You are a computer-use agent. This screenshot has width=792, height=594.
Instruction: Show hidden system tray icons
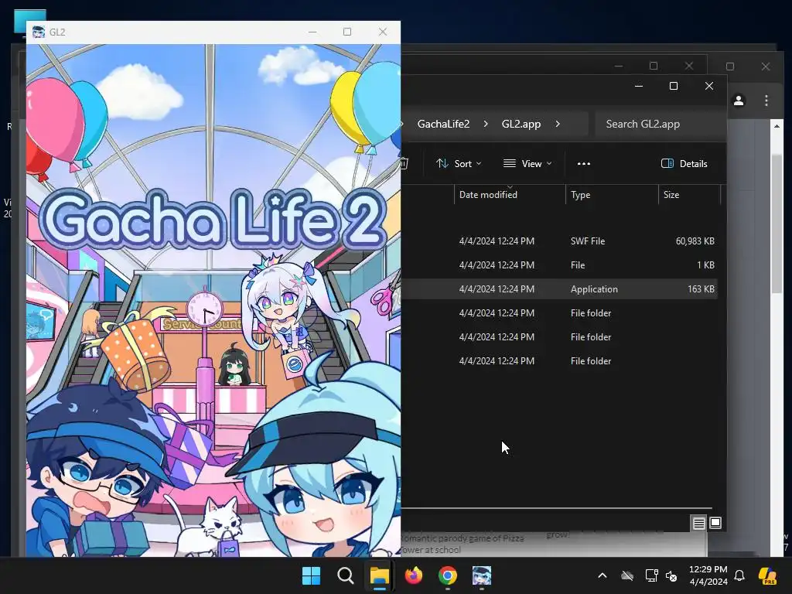(602, 575)
